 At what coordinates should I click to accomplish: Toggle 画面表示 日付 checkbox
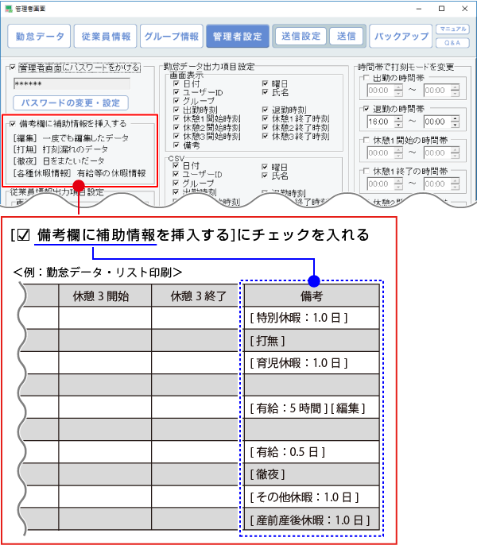pyautogui.click(x=176, y=83)
